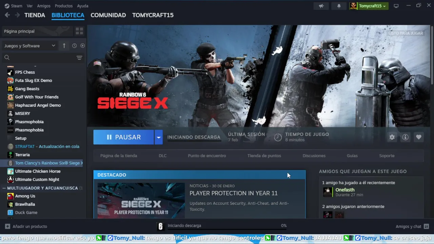Click the PAUSAR download button

(124, 137)
